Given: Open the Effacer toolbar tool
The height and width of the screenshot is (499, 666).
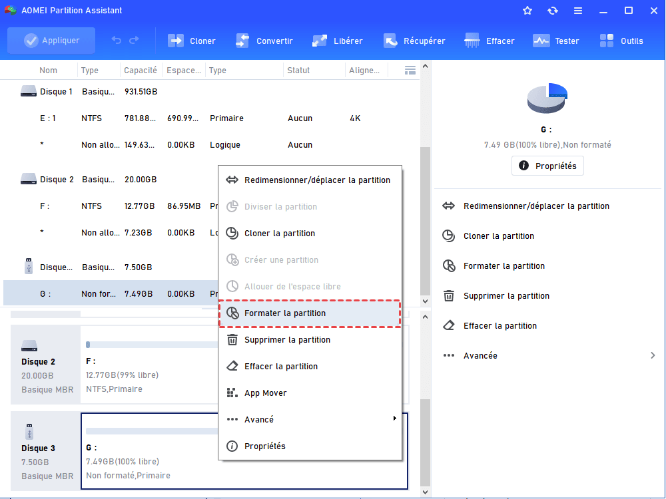Looking at the screenshot, I should click(490, 41).
